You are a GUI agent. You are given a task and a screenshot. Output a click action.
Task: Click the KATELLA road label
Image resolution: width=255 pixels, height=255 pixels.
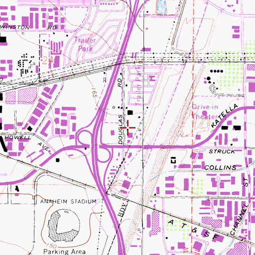pos(225,116)
